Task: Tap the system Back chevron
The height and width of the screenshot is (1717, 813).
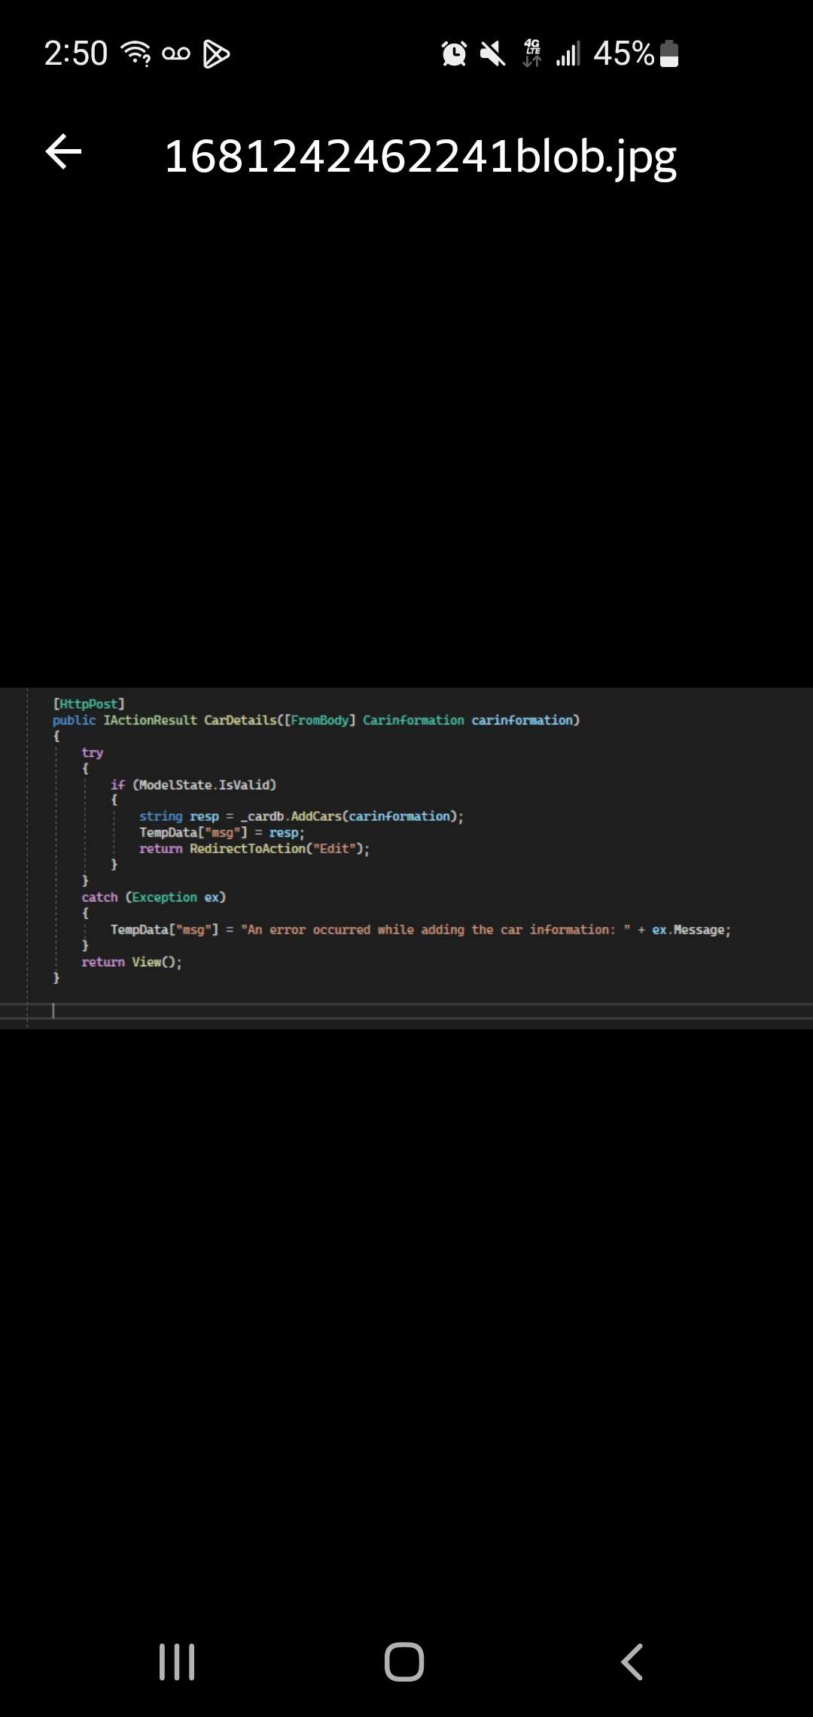Action: tap(632, 1661)
